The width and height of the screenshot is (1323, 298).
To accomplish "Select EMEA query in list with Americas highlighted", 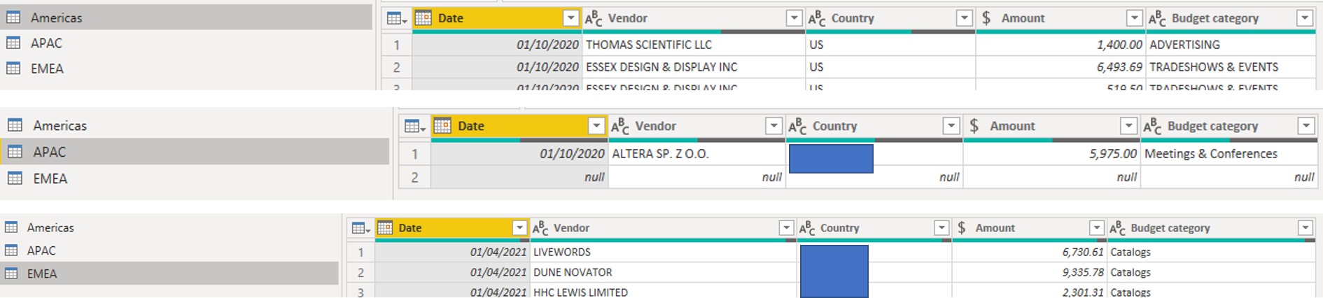I will 186,69.
